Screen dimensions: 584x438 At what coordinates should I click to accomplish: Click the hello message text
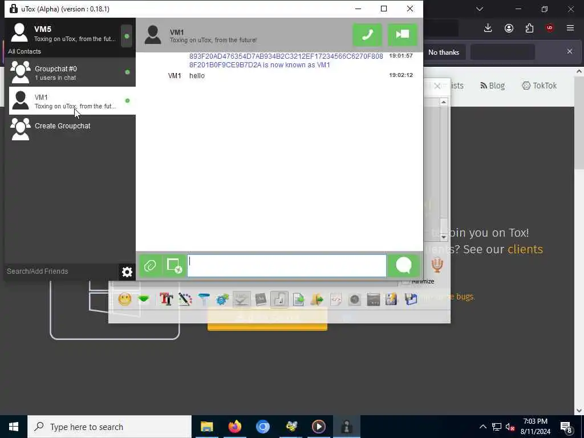point(197,76)
